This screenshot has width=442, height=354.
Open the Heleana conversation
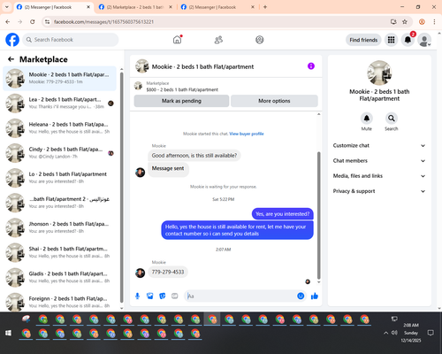[x=59, y=128]
